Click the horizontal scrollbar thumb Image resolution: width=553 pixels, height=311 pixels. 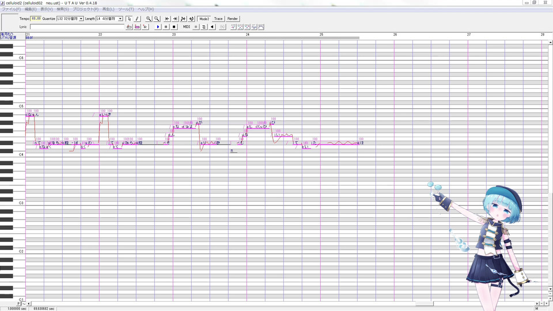[425, 304]
